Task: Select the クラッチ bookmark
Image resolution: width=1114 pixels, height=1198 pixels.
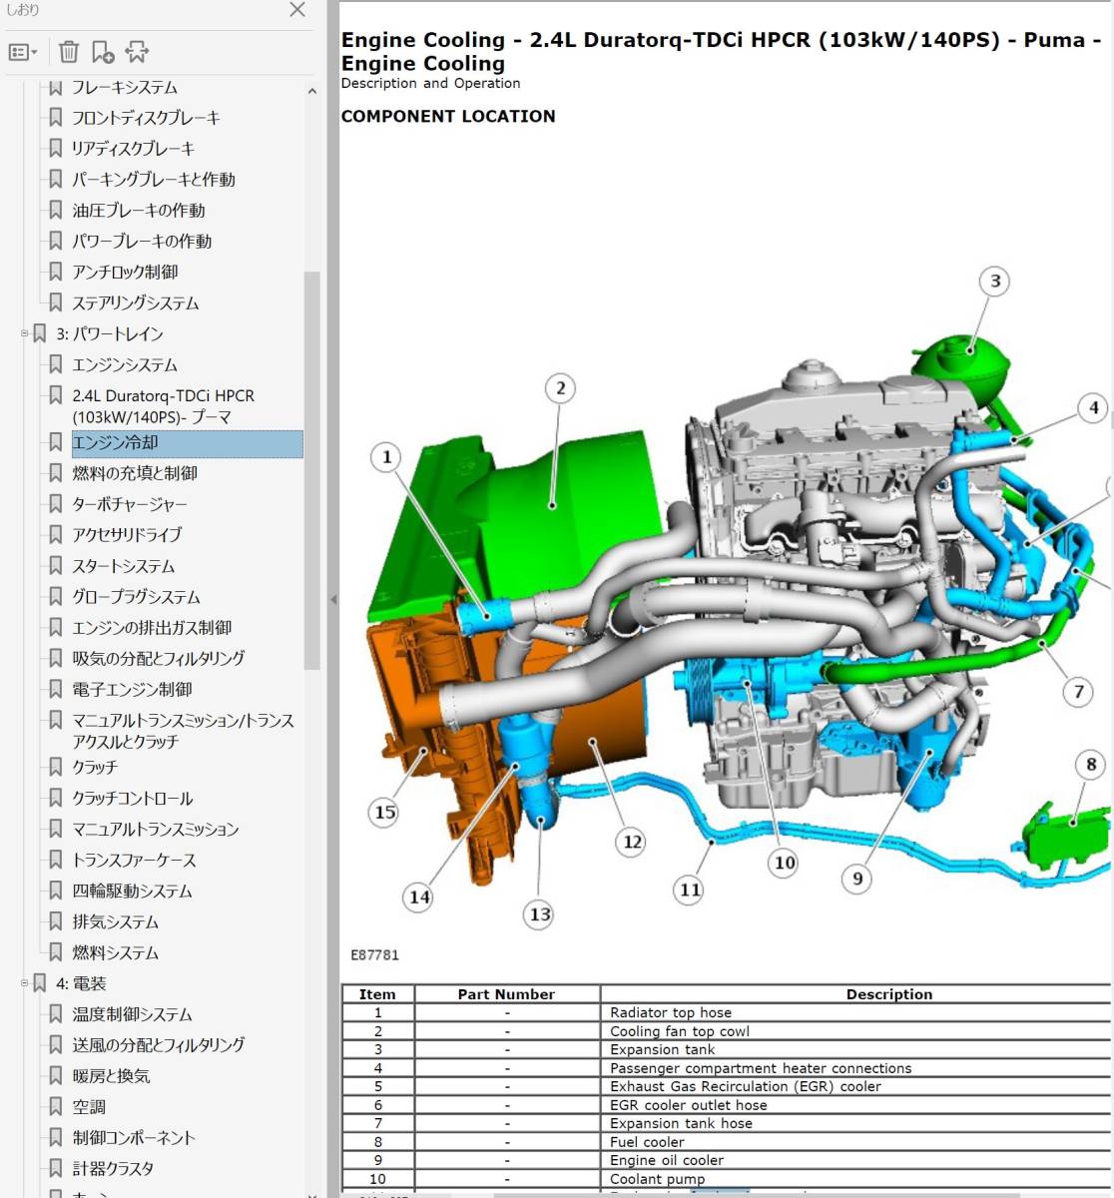Action: (95, 767)
